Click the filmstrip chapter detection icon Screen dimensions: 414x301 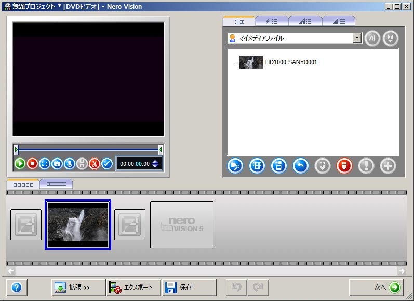[82, 164]
